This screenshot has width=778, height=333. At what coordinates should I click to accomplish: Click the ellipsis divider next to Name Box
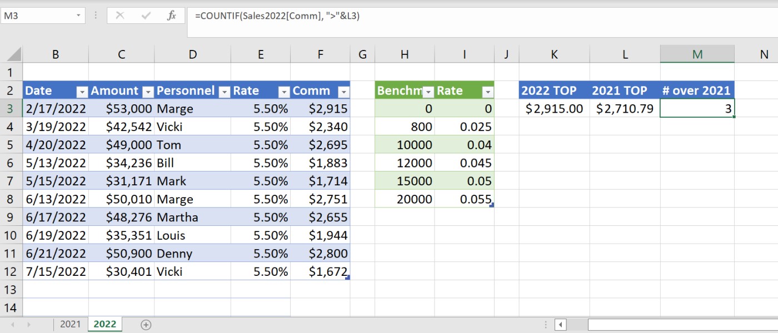[96, 15]
